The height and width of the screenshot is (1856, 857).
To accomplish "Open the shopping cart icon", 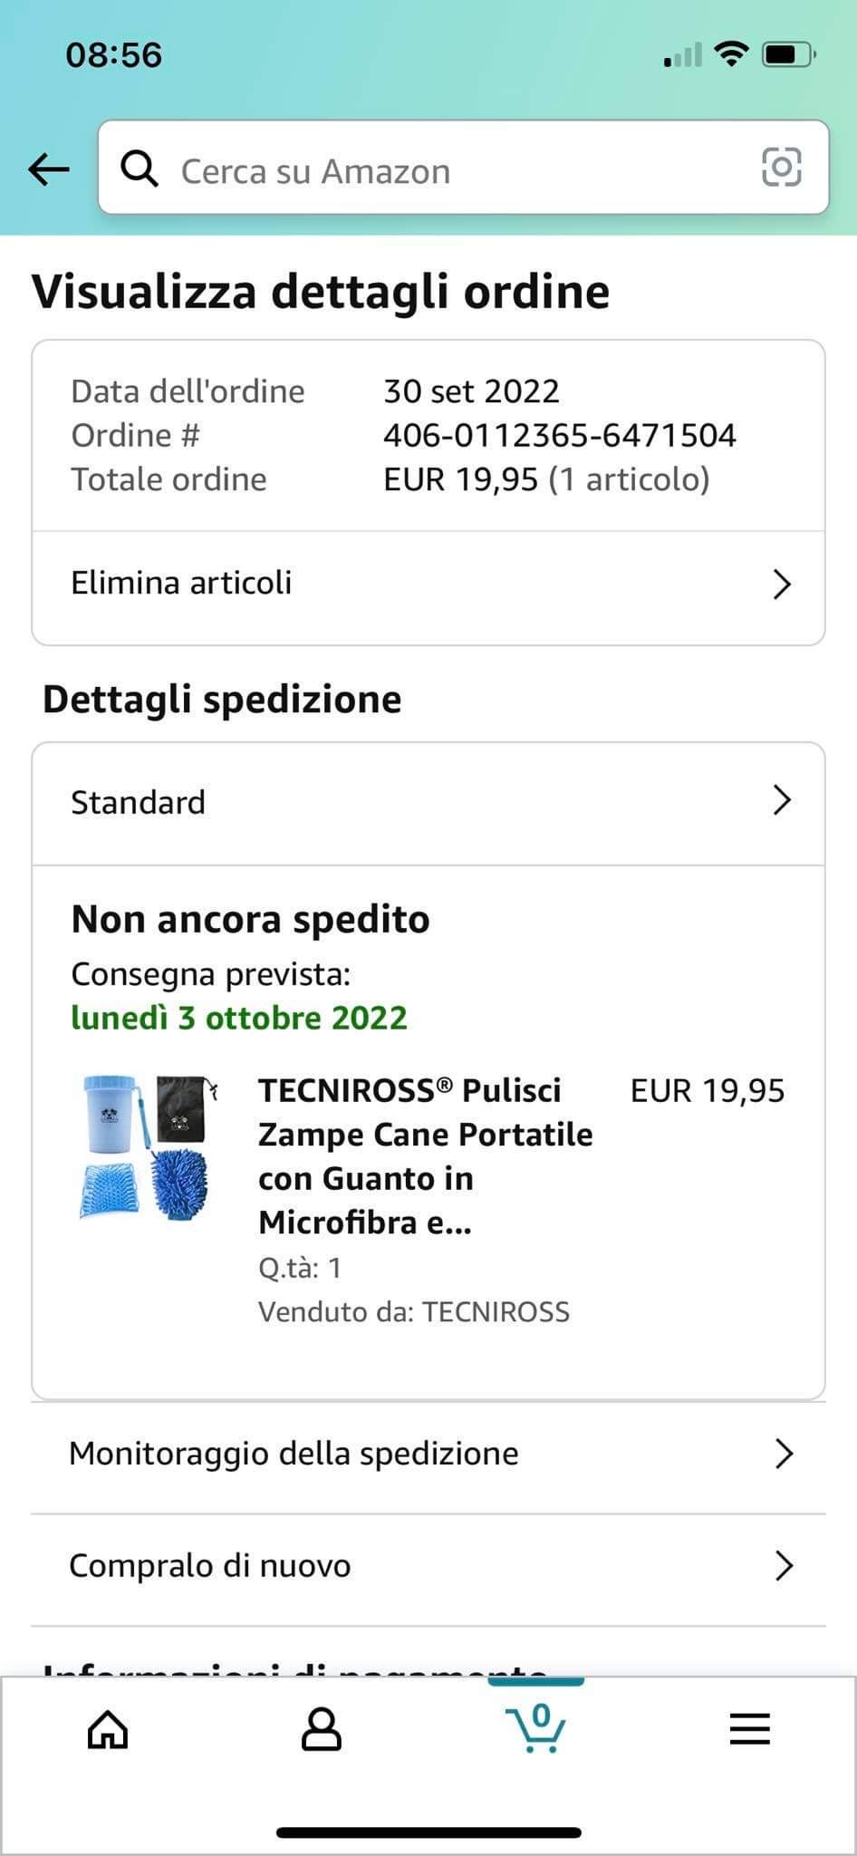I will [x=535, y=1727].
